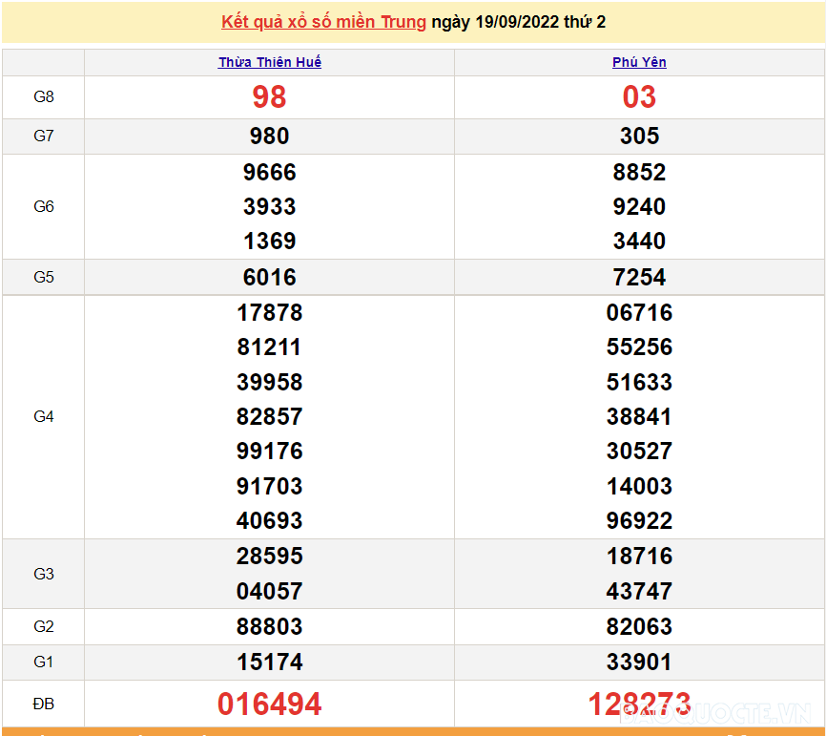Select the special prize number 128273

(639, 704)
